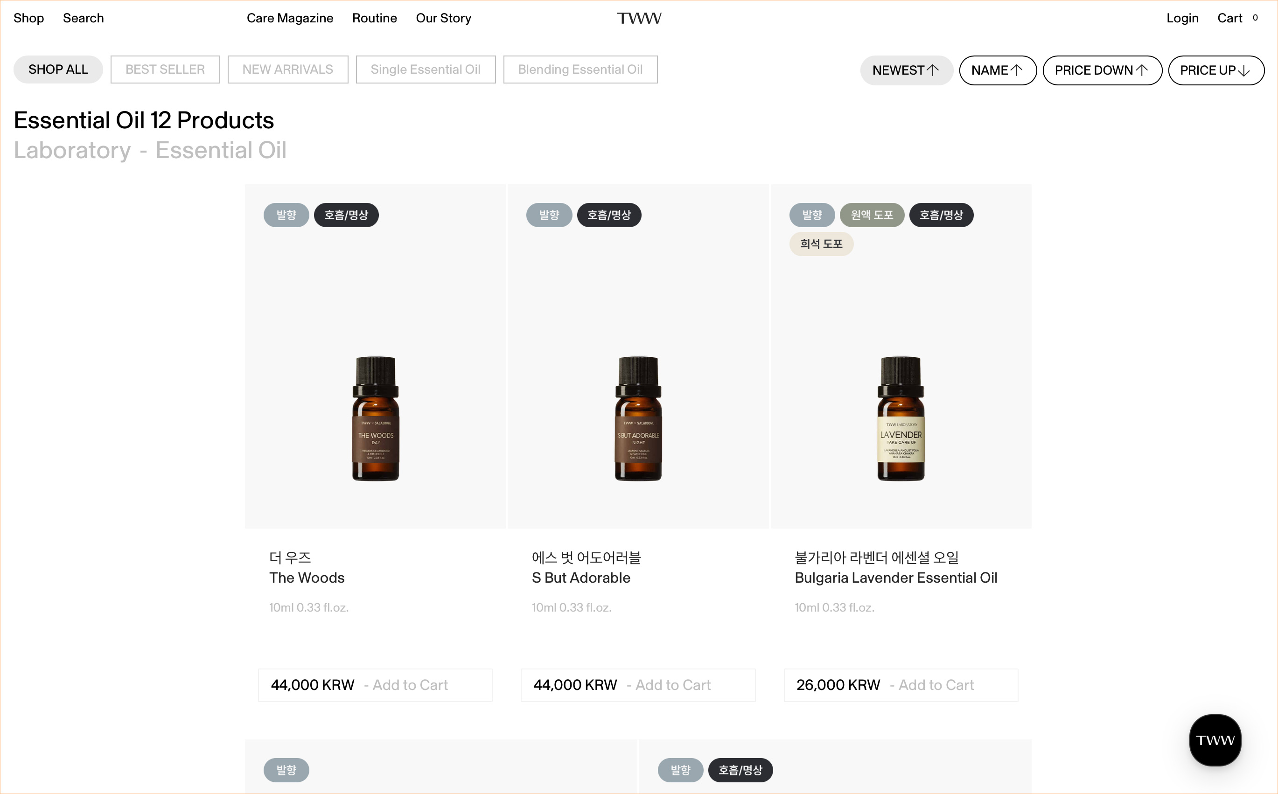Viewport: 1278px width, 794px height.
Task: Click the TWW logo in the header
Action: coord(638,18)
